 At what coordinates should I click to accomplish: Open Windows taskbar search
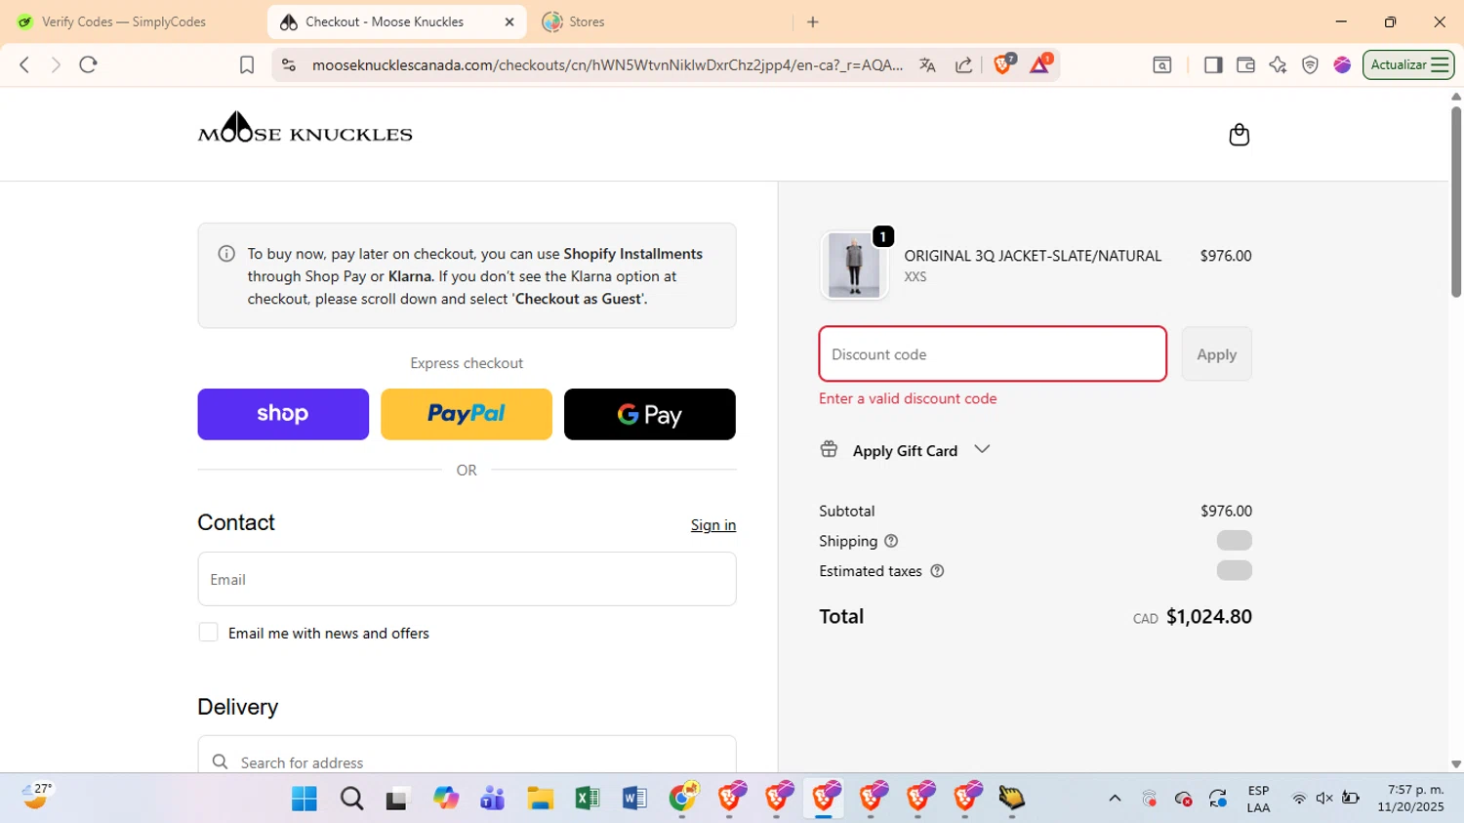click(351, 800)
